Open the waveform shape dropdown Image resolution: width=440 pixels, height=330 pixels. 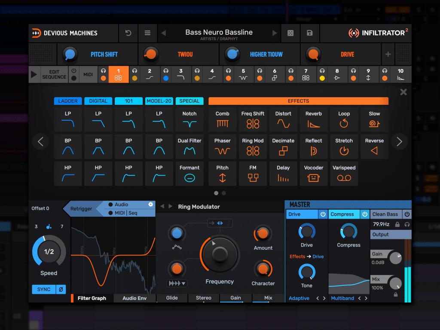coord(177,284)
